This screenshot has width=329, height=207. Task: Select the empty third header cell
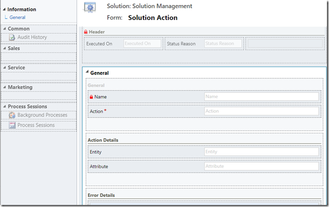[285, 43]
